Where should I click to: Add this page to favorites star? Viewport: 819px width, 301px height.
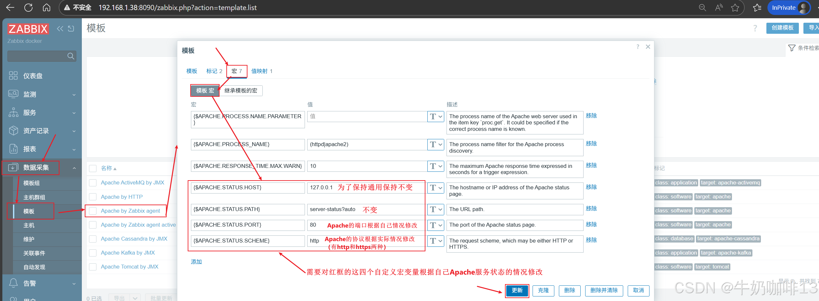pos(735,7)
